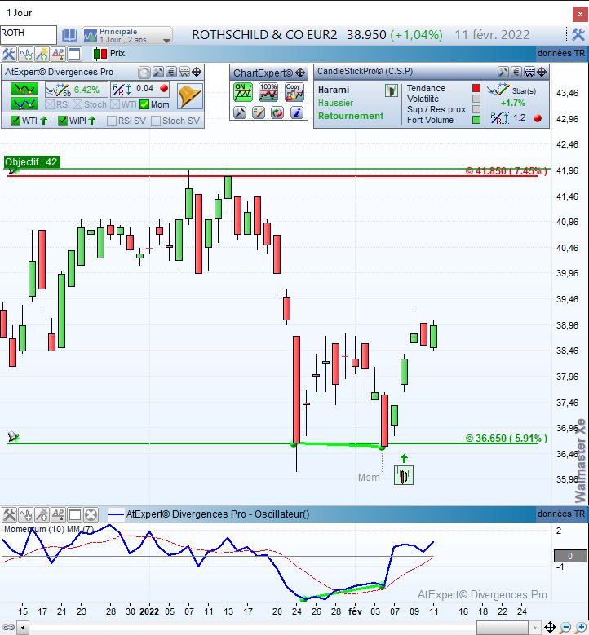
Task: Enable the RSI SV checkbox
Action: click(x=112, y=121)
